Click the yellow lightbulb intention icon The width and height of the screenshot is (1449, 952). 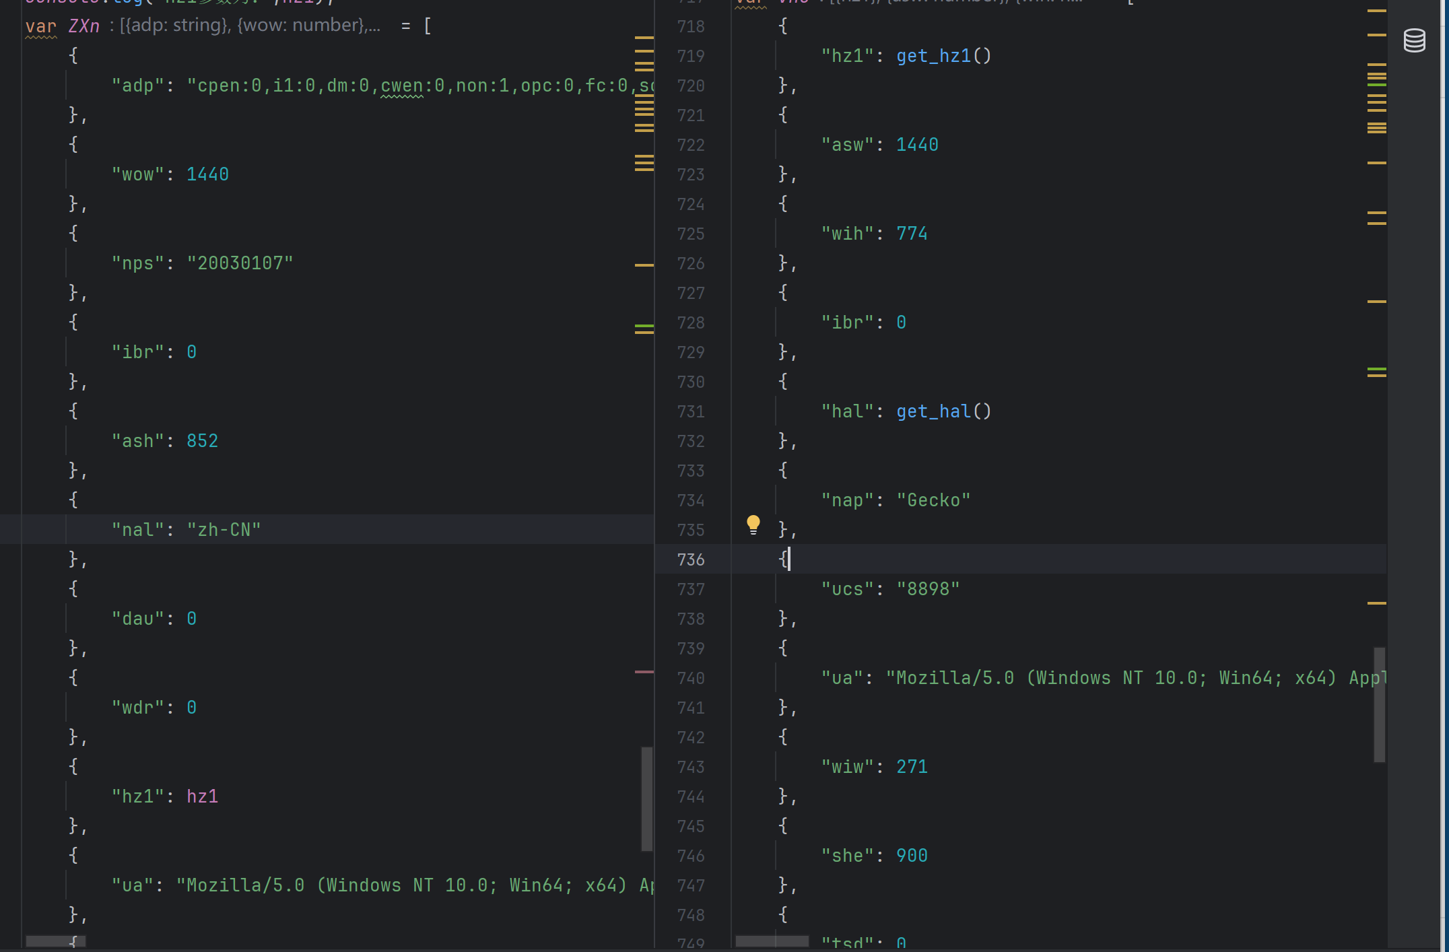753,524
